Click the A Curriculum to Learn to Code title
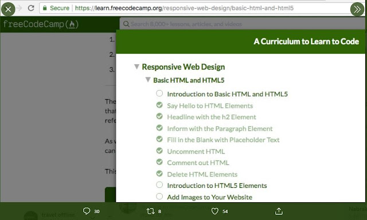367x220 pixels. pos(306,42)
